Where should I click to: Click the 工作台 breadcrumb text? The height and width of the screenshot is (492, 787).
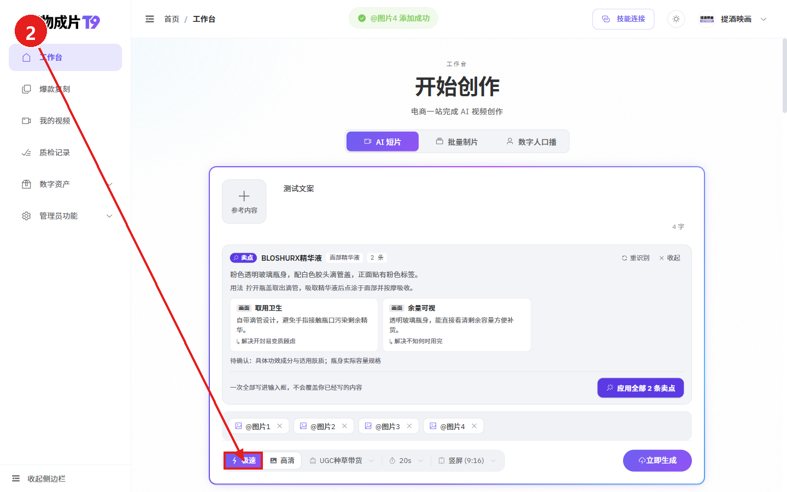coord(204,19)
